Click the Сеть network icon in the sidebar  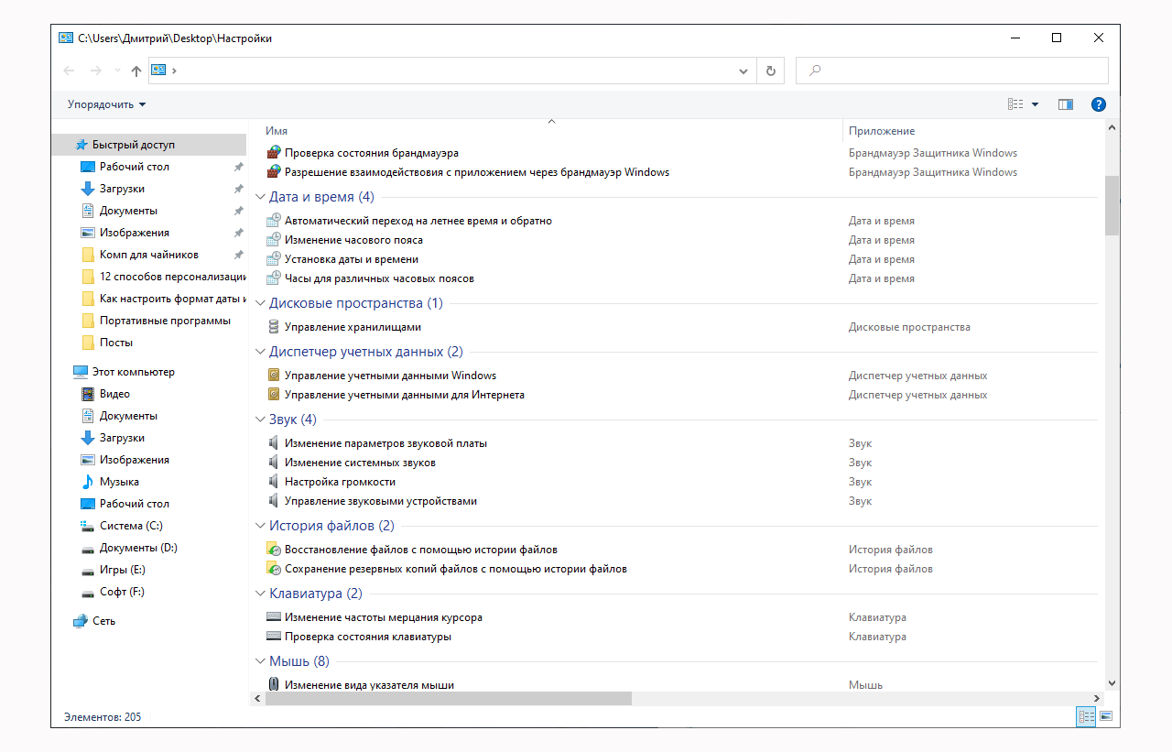pos(81,621)
